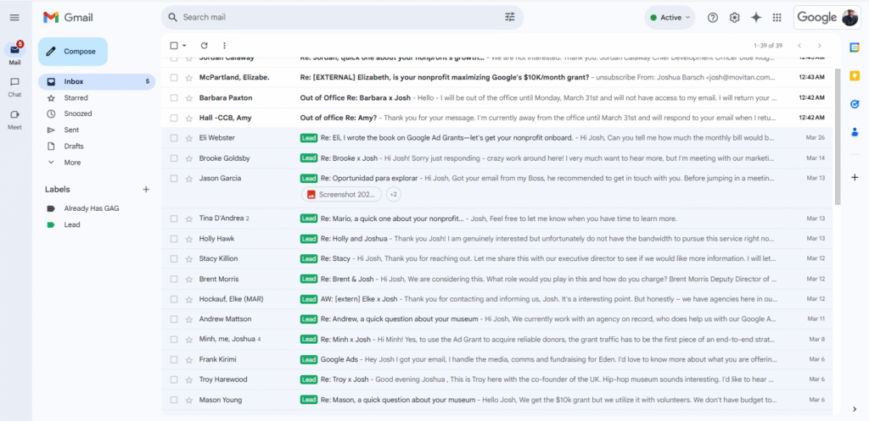Select Eli Webster email checkbox

click(x=174, y=138)
